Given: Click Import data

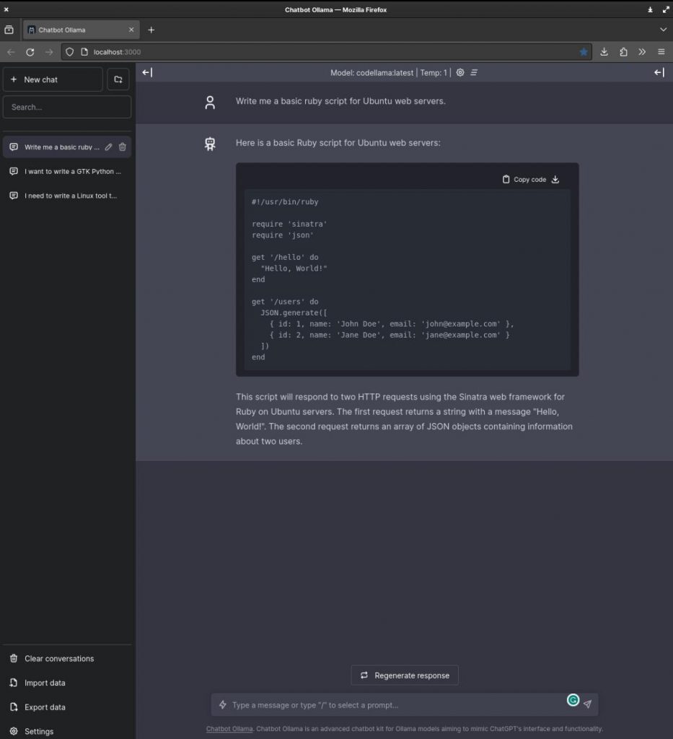Looking at the screenshot, I should coord(67,683).
